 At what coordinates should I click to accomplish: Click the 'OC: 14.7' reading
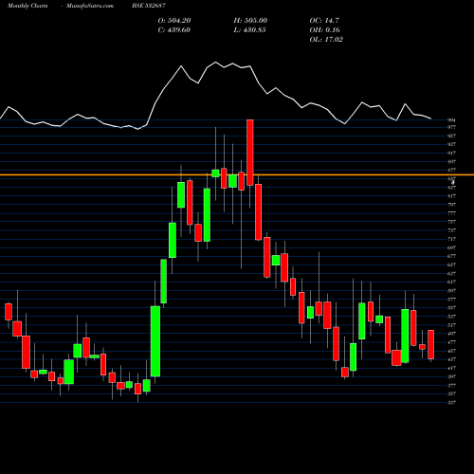point(324,21)
